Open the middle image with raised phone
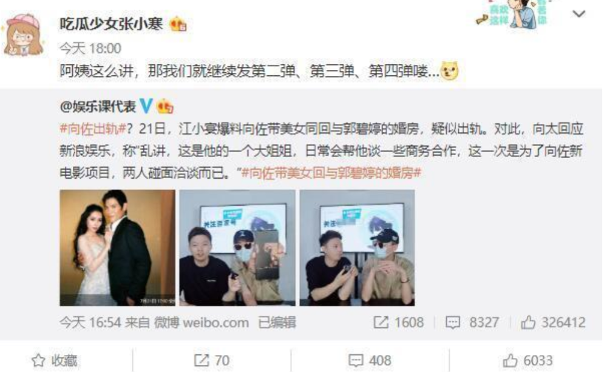 click(x=237, y=248)
